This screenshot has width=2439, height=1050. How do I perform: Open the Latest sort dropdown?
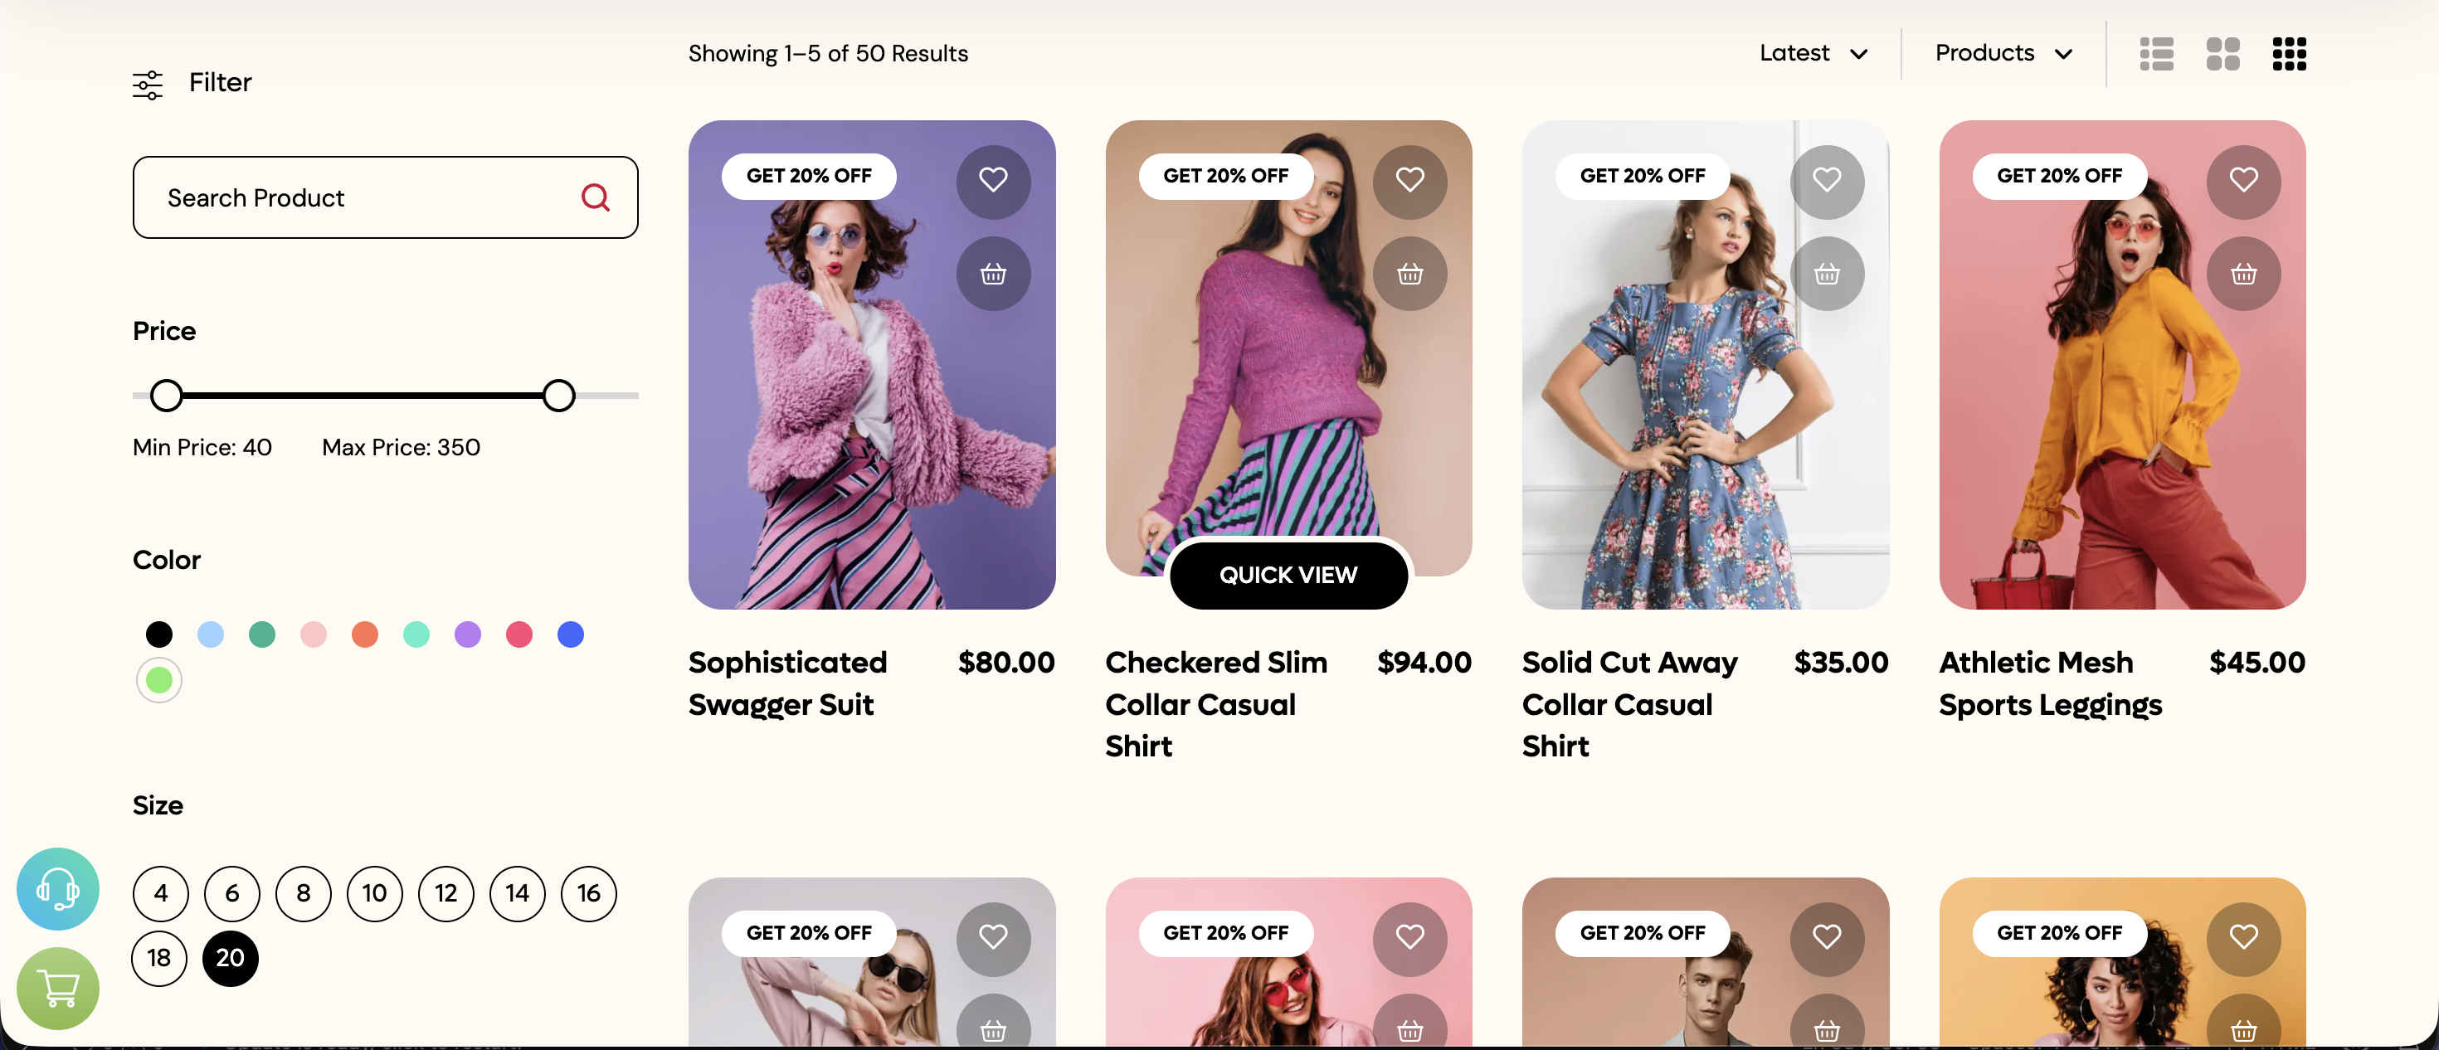point(1812,53)
